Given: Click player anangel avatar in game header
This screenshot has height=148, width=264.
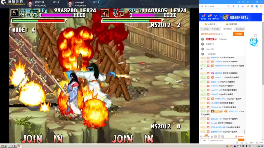Looking at the screenshot, I should coord(70,4).
